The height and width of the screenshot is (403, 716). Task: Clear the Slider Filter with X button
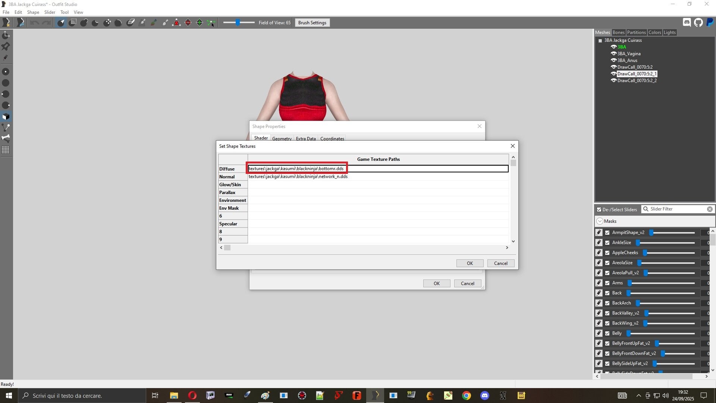(x=710, y=209)
